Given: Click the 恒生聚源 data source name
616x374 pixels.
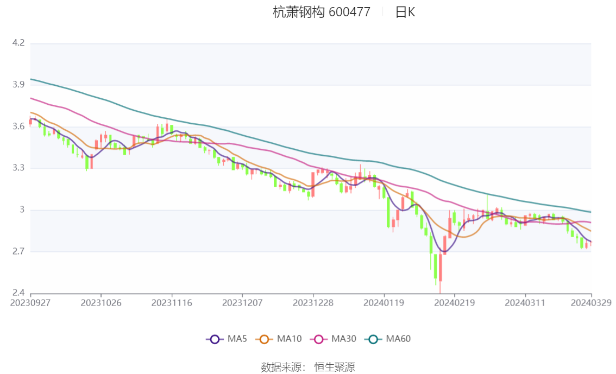Looking at the screenshot, I should click(x=335, y=367).
